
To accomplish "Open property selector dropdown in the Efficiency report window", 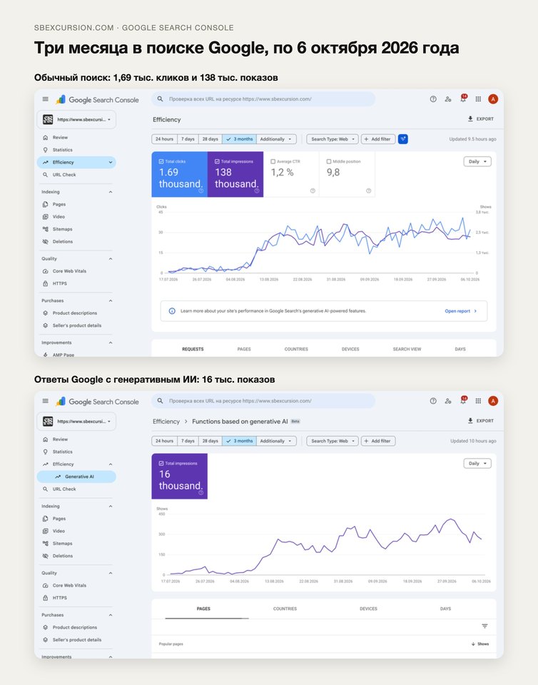I will coord(76,119).
